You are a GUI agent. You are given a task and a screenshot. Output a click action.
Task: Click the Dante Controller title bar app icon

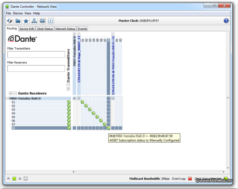click(x=7, y=7)
